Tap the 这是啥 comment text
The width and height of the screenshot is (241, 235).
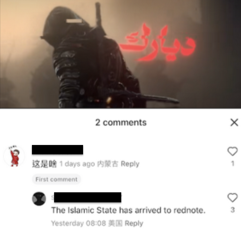pyautogui.click(x=44, y=164)
